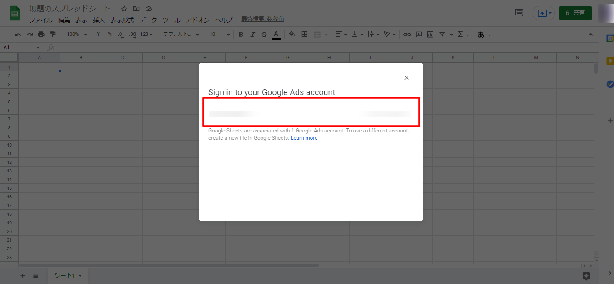Open the ツール menu
This screenshot has height=284, width=614.
click(x=171, y=20)
